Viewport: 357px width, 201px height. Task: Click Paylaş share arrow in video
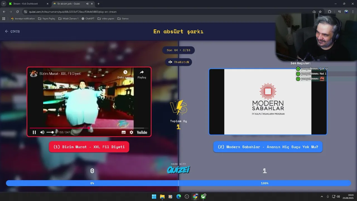[x=142, y=72]
